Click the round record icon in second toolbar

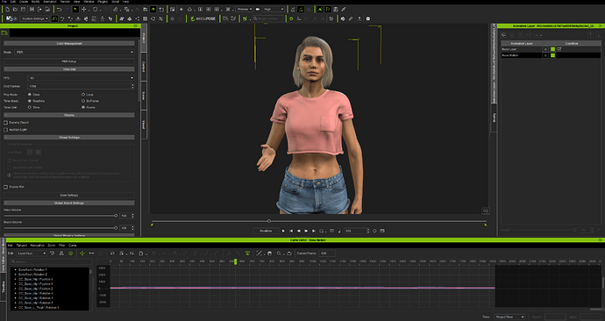(368, 18)
